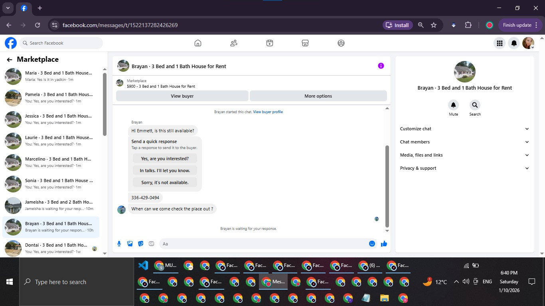Open tab search dropdown arrow
The height and width of the screenshot is (306, 545).
8,8
